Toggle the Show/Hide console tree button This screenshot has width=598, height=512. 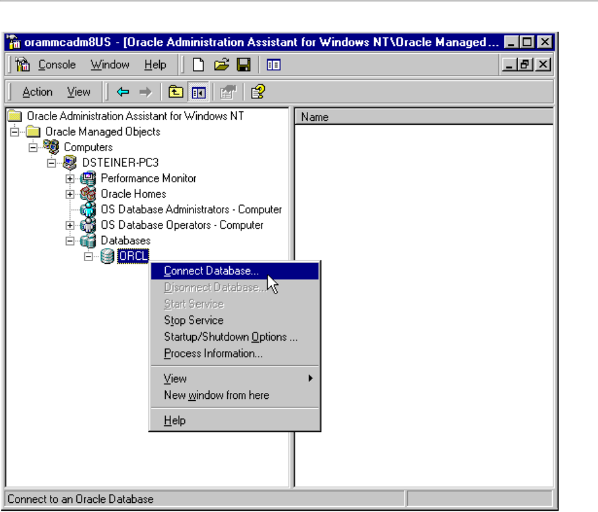[199, 92]
